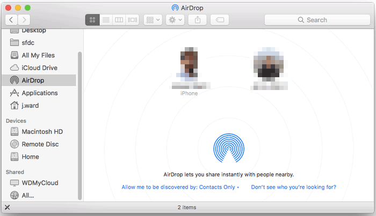The width and height of the screenshot is (376, 216).
Task: Open All... shared network items
Action: (39, 196)
